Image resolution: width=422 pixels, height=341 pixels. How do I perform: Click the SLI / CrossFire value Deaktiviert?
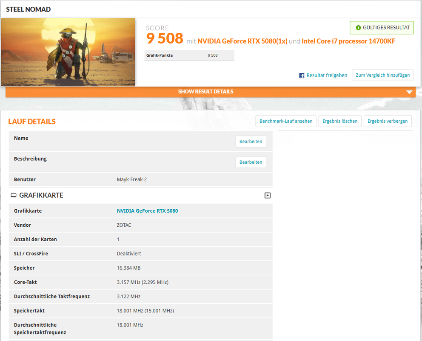[128, 254]
